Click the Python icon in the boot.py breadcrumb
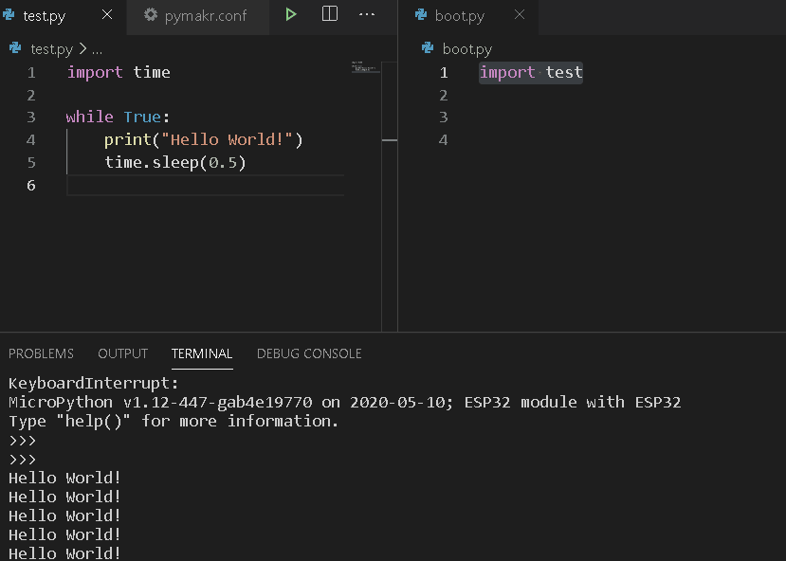The width and height of the screenshot is (786, 561). coord(429,48)
